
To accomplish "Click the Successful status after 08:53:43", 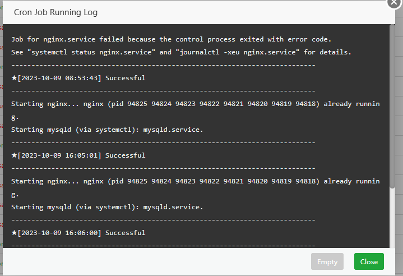I will coord(125,78).
